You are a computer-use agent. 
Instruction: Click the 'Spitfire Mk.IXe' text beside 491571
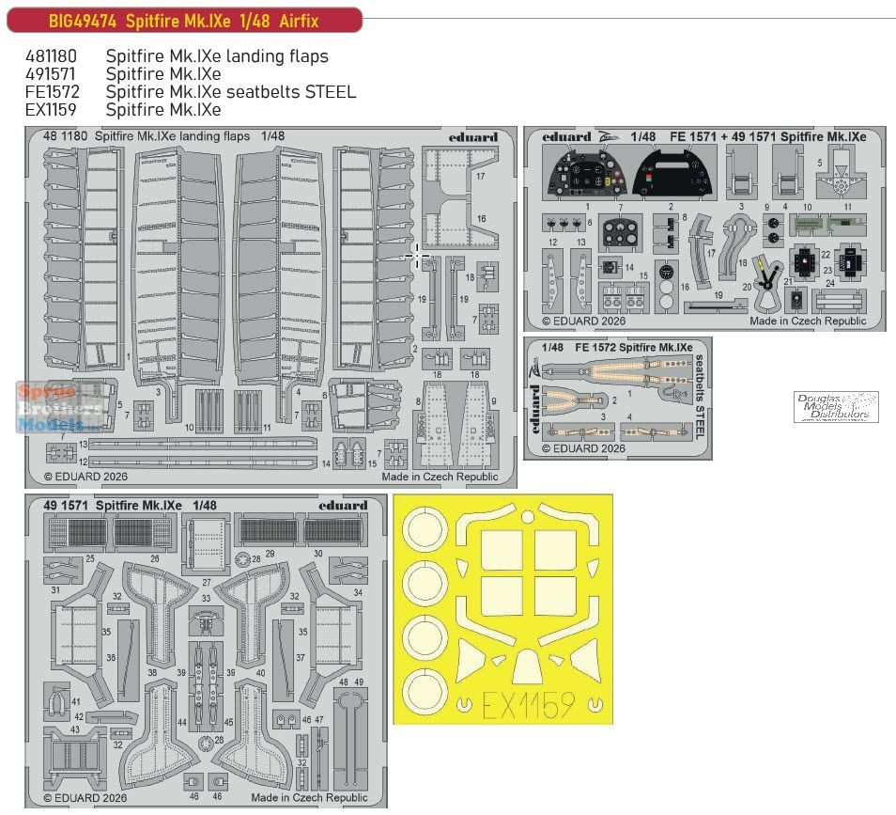[x=163, y=73]
